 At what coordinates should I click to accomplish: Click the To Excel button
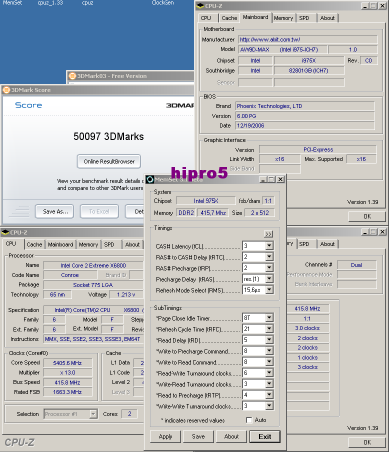[x=99, y=211]
